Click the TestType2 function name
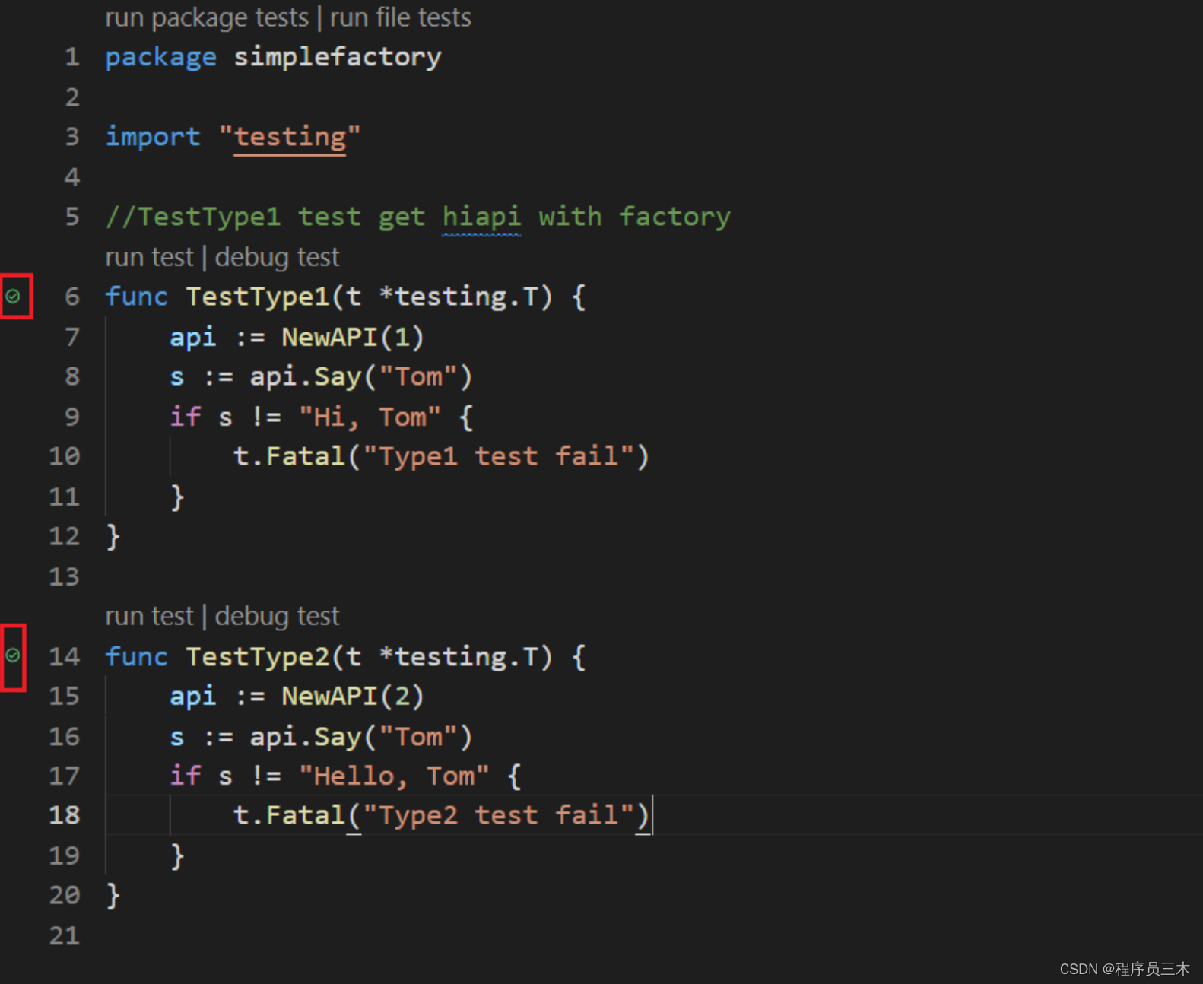1203x984 pixels. 257,656
